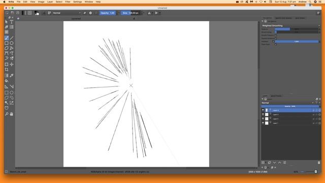The width and height of the screenshot is (325, 183).
Task: Select the Line tool
Action: tap(12, 38)
